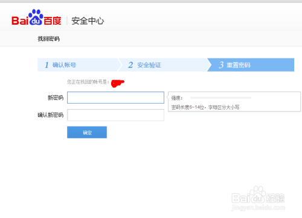Click the 强度 label text

(177, 98)
